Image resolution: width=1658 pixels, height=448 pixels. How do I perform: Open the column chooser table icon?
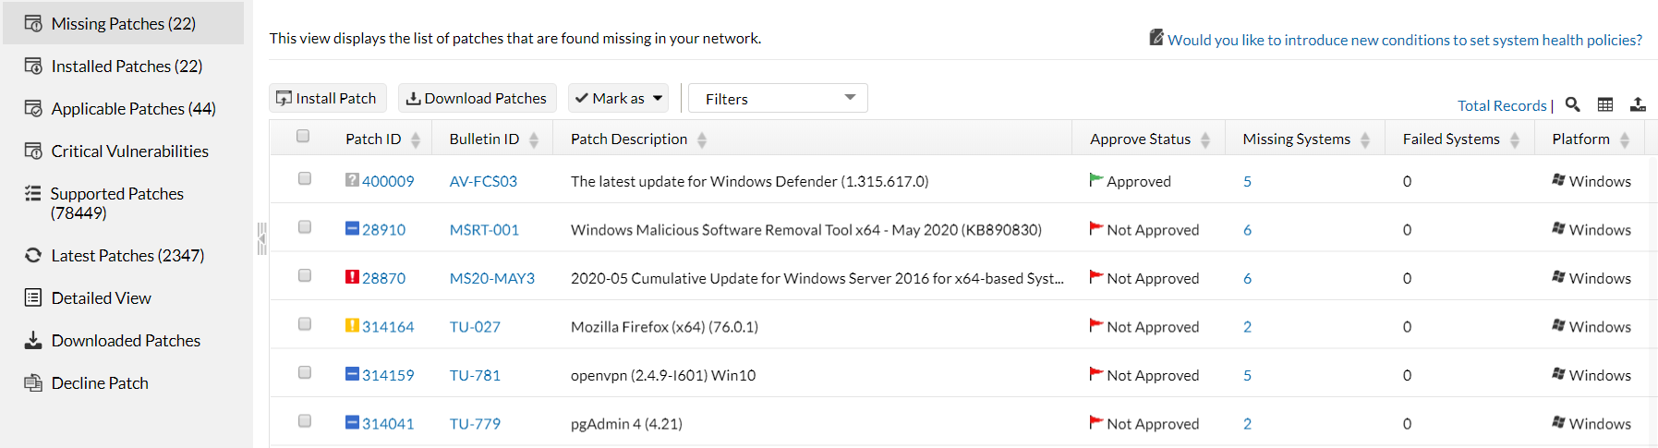[1605, 104]
